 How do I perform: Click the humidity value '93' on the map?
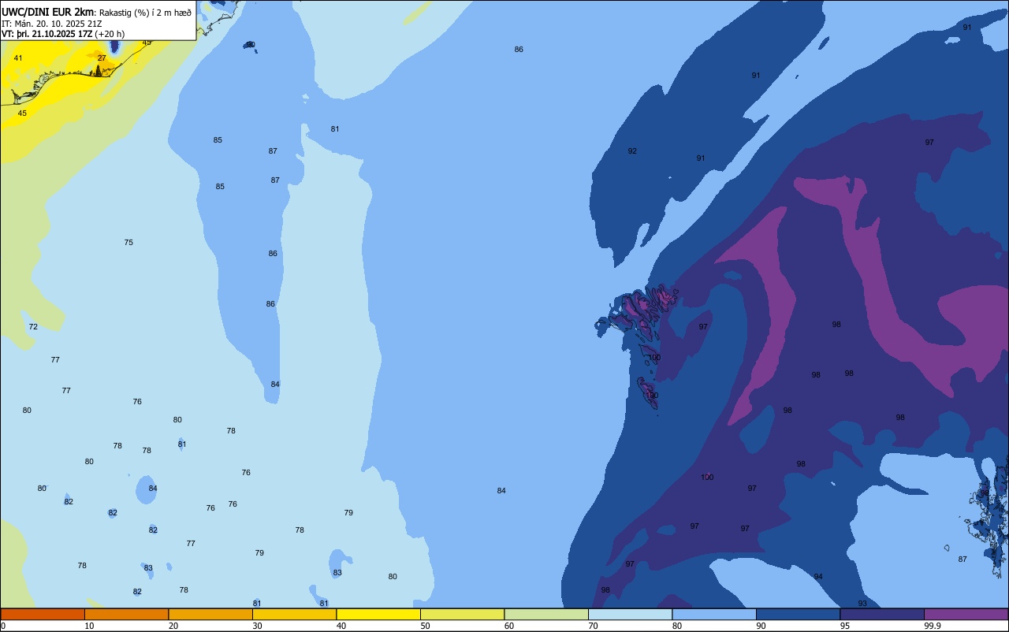(862, 604)
